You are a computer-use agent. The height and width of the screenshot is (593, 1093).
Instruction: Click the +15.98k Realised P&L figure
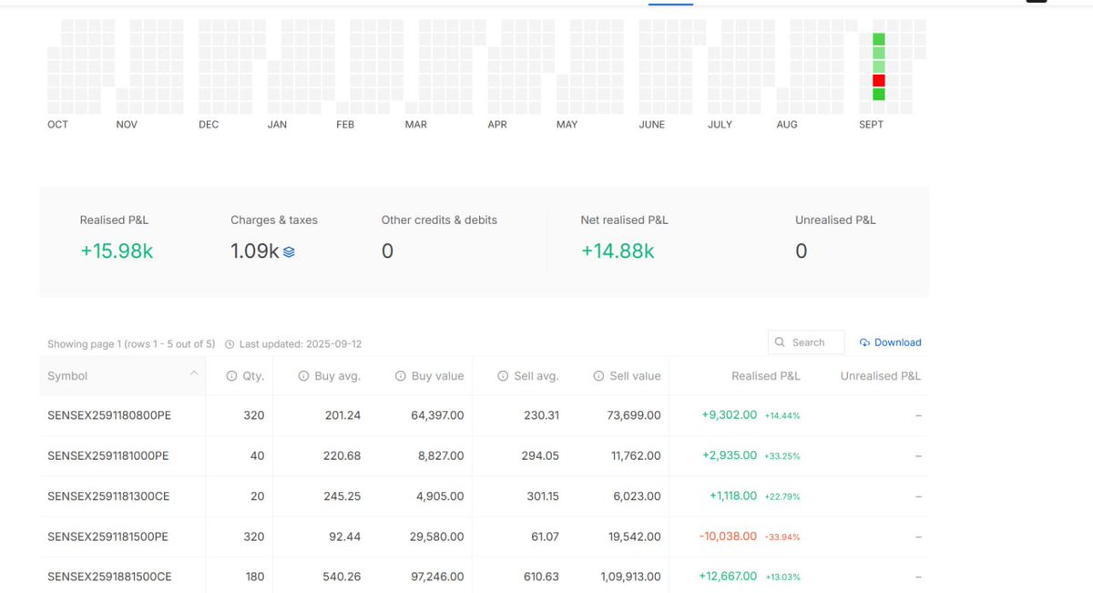point(117,251)
